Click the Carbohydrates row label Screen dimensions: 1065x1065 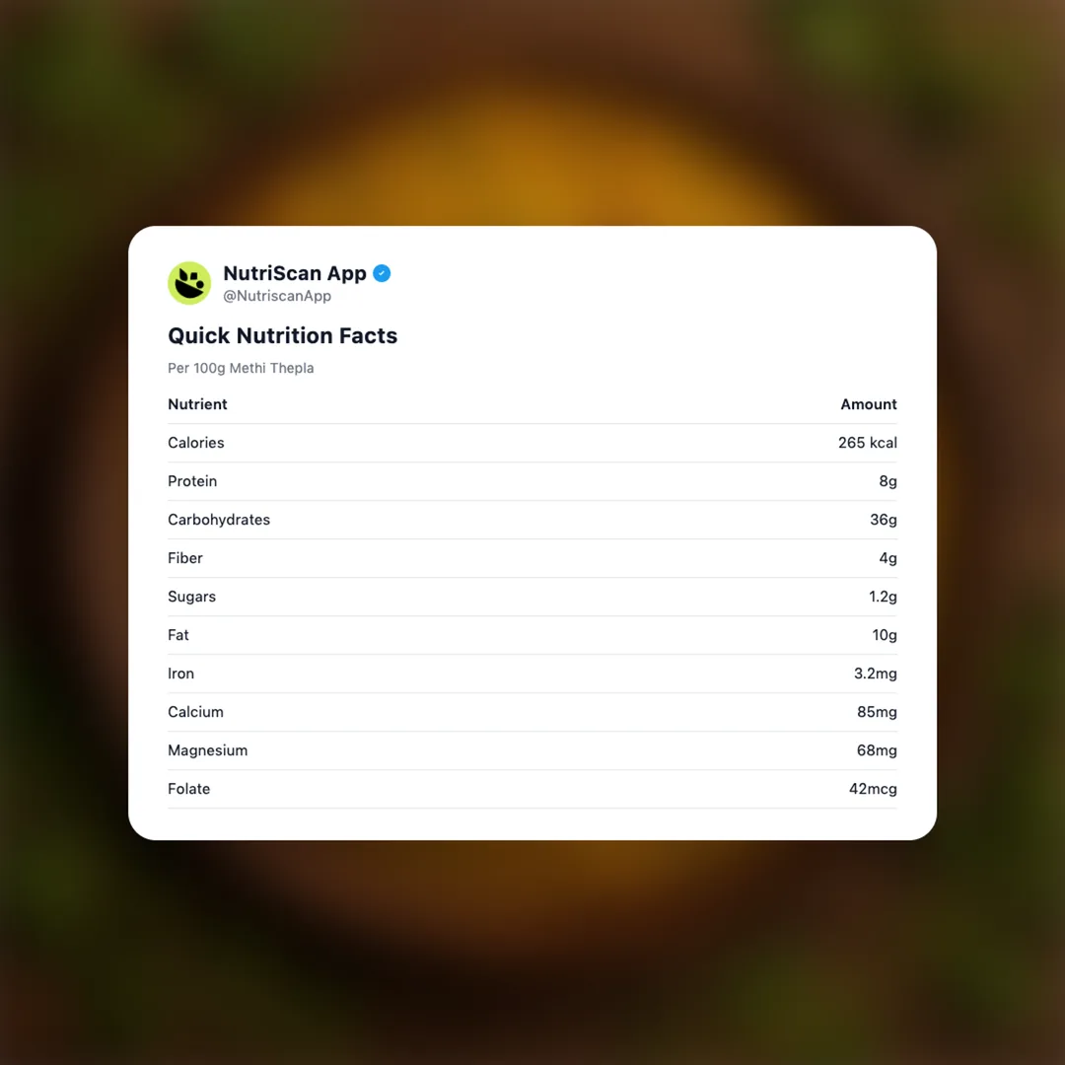tap(219, 520)
